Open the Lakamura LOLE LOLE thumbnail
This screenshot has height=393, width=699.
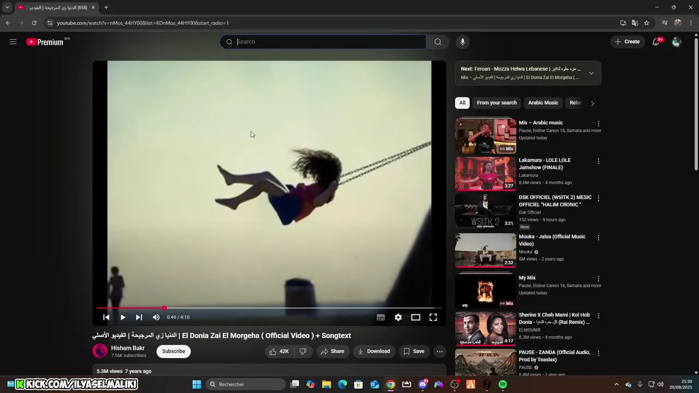[485, 174]
